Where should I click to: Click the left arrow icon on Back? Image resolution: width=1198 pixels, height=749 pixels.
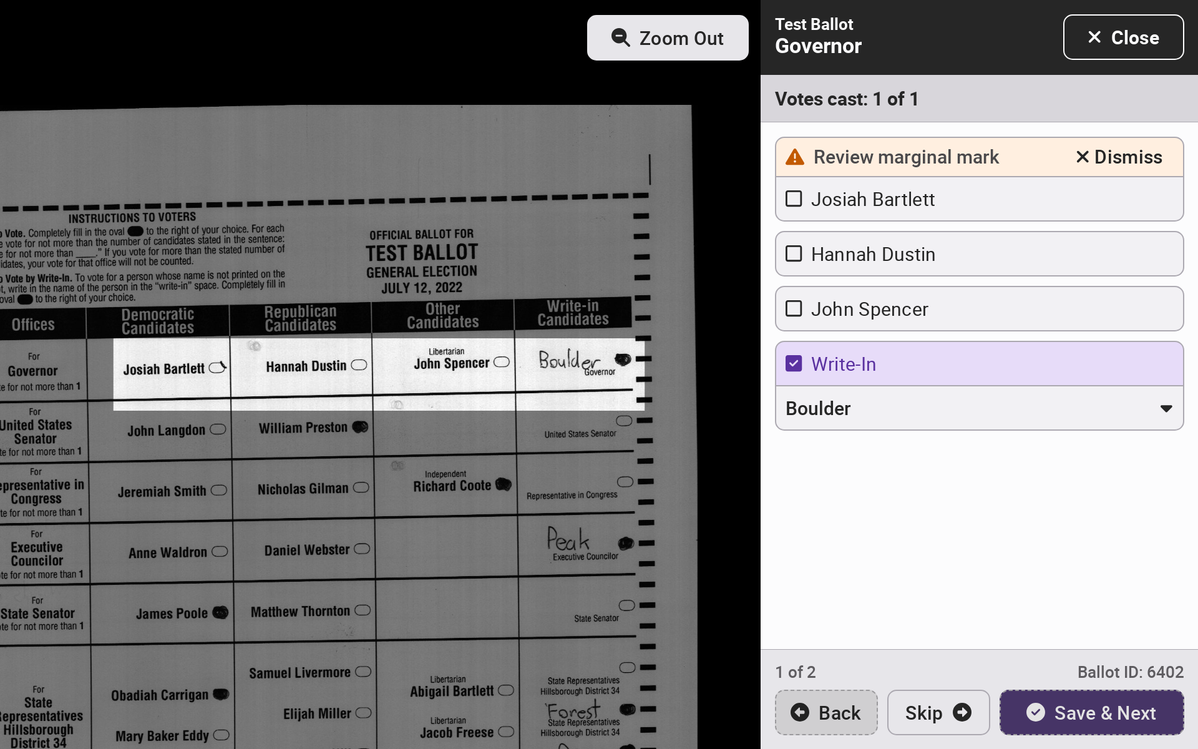pyautogui.click(x=800, y=712)
